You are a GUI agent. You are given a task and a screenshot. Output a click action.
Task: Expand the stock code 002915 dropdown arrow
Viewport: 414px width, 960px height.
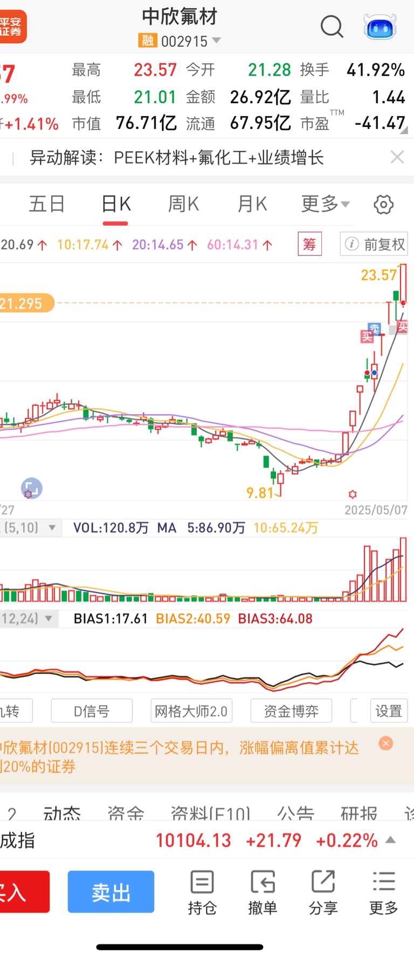(x=217, y=40)
